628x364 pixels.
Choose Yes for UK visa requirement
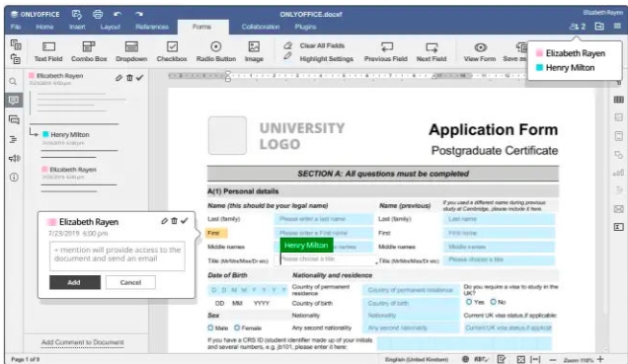[469, 302]
